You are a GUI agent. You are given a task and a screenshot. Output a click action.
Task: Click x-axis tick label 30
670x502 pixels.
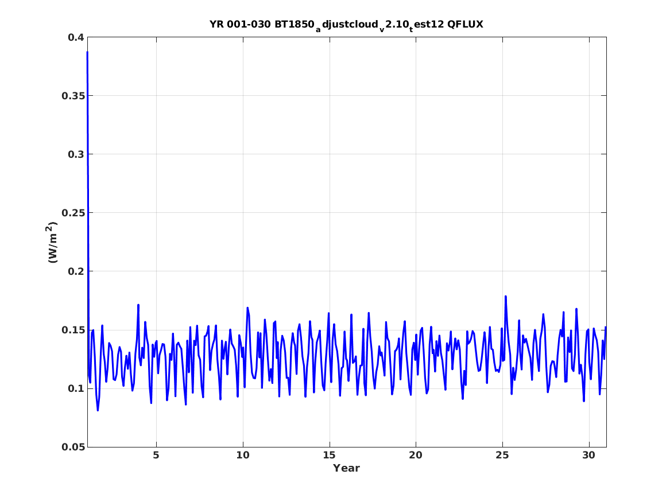click(x=589, y=456)
